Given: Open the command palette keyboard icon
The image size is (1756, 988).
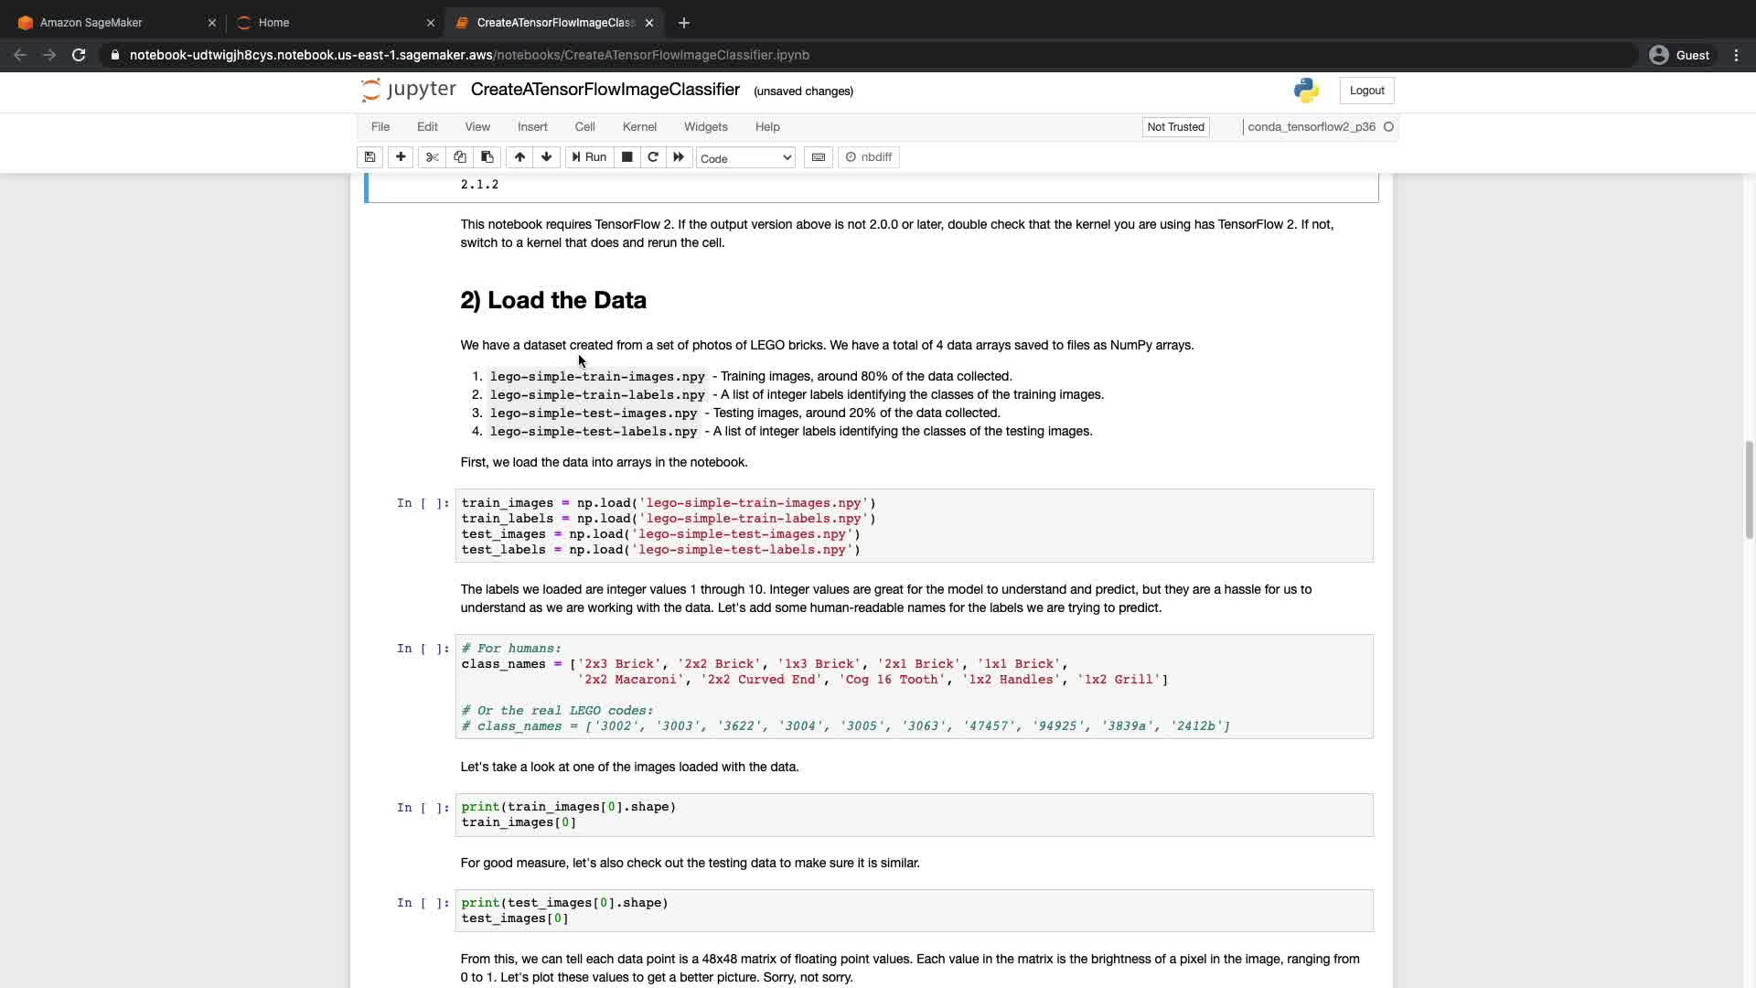Looking at the screenshot, I should 819,157.
